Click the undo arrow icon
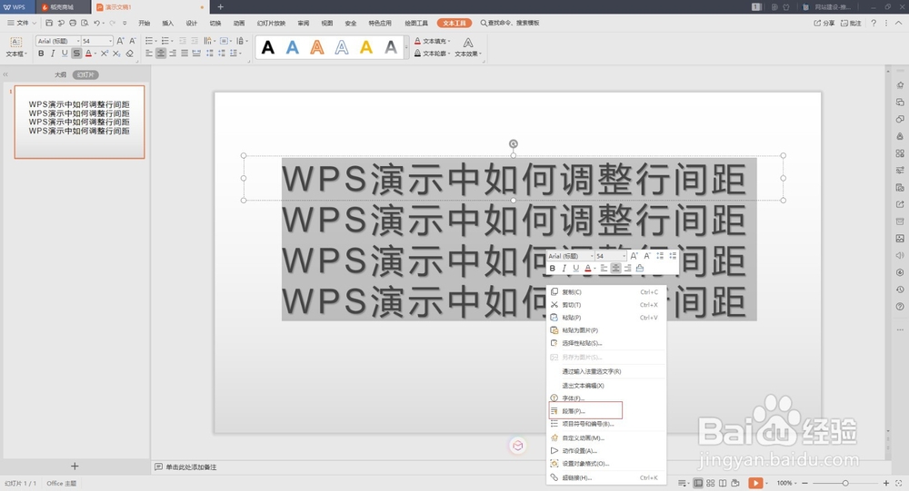This screenshot has height=491, width=909. (x=97, y=24)
